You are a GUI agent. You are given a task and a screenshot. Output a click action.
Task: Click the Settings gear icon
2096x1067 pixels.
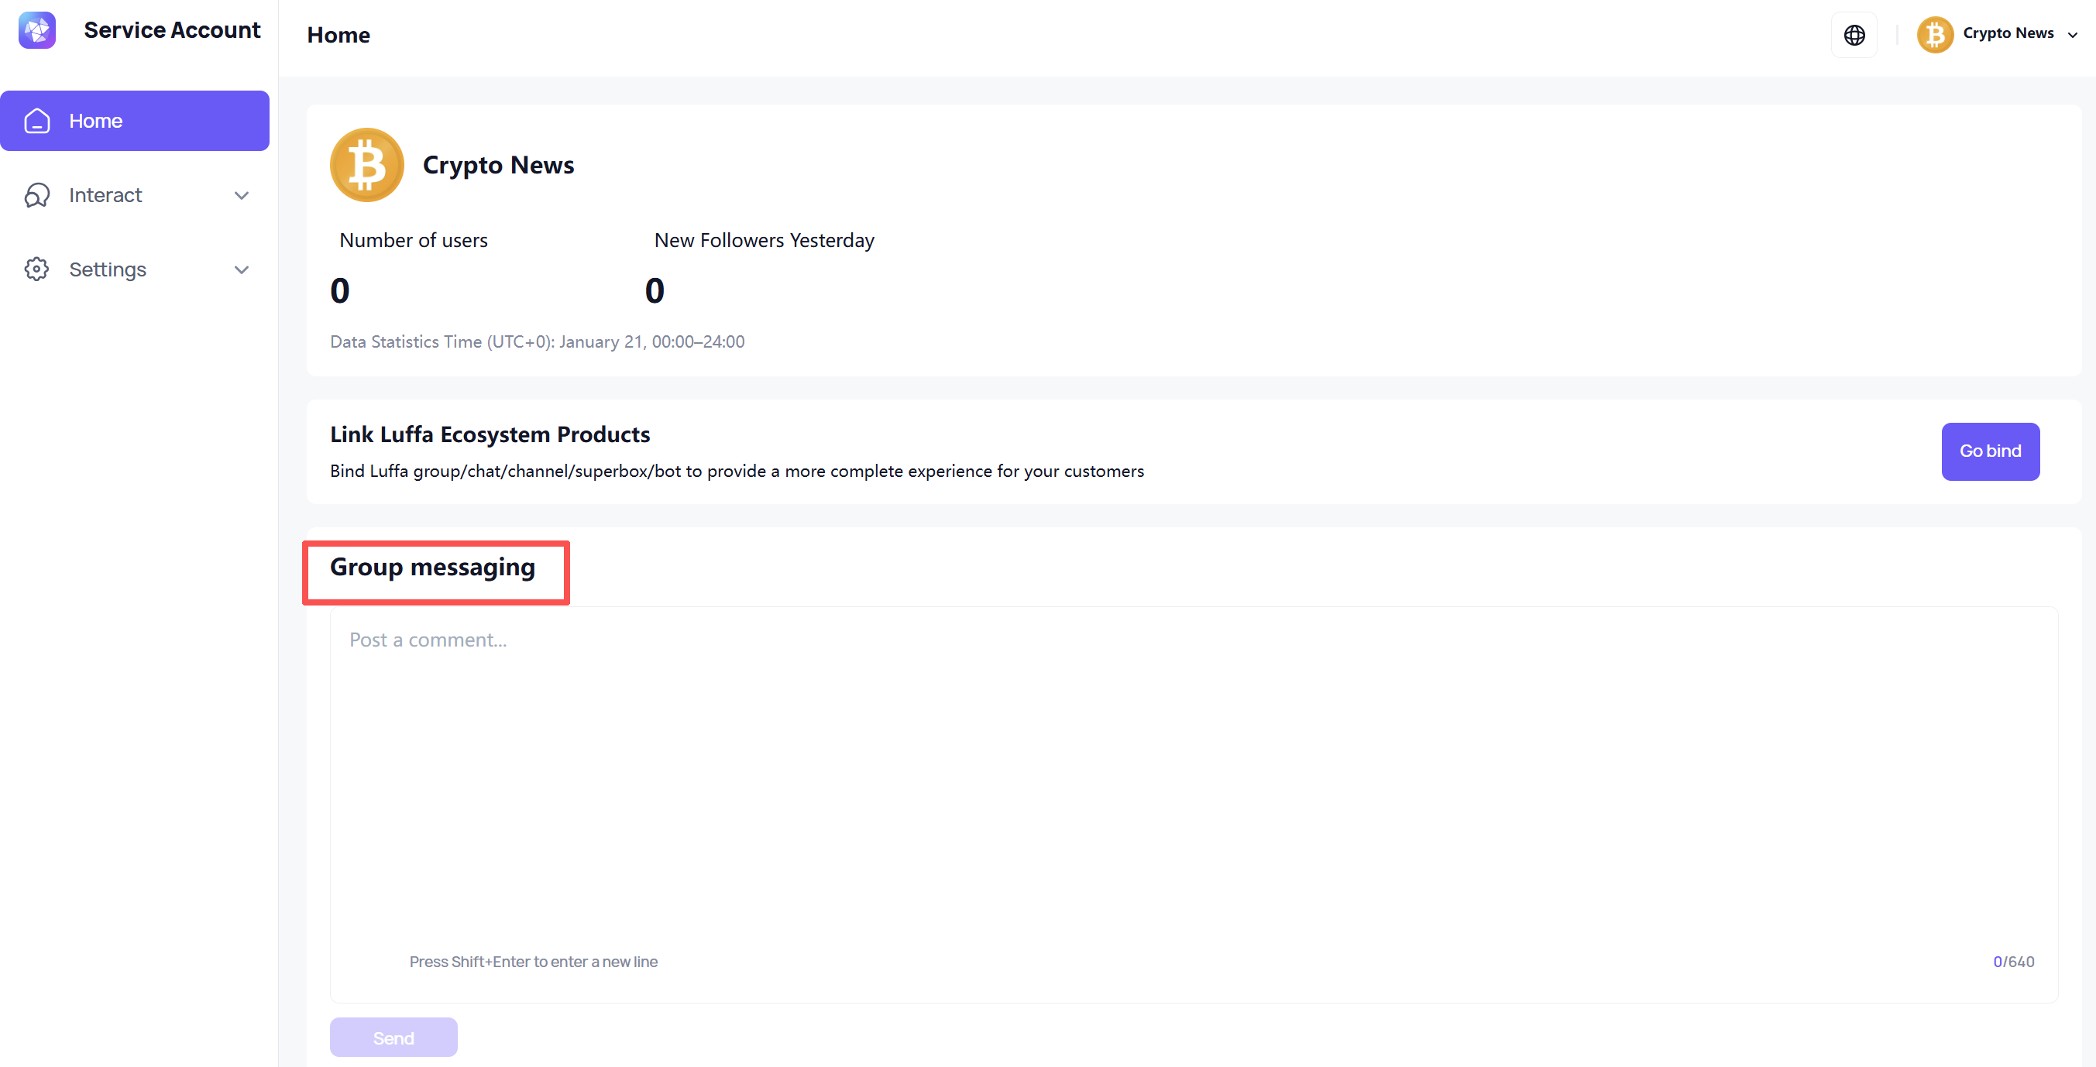[36, 269]
